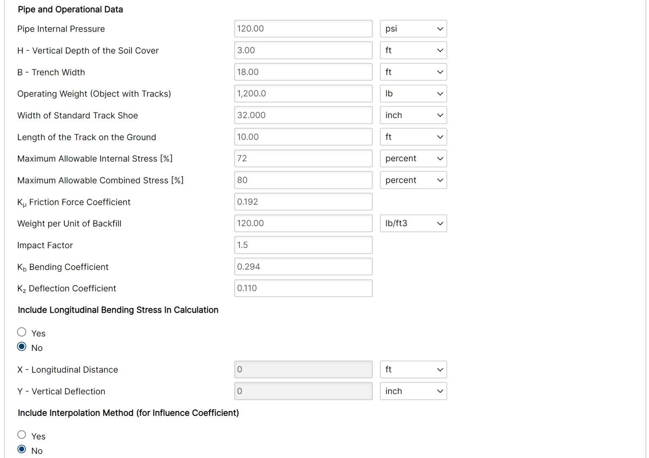This screenshot has width=649, height=458.
Task: Expand the Trench Width unit dropdown
Action: 413,72
